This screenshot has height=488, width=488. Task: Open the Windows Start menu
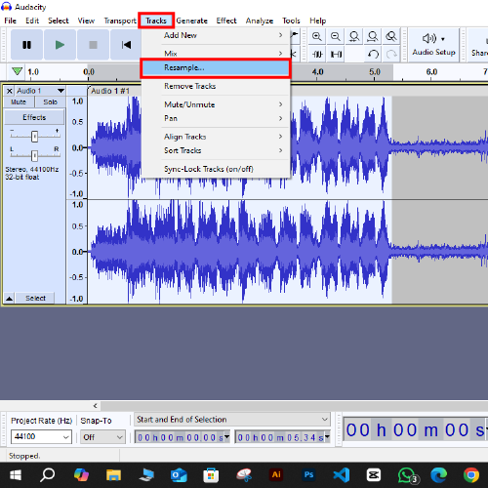pyautogui.click(x=16, y=475)
